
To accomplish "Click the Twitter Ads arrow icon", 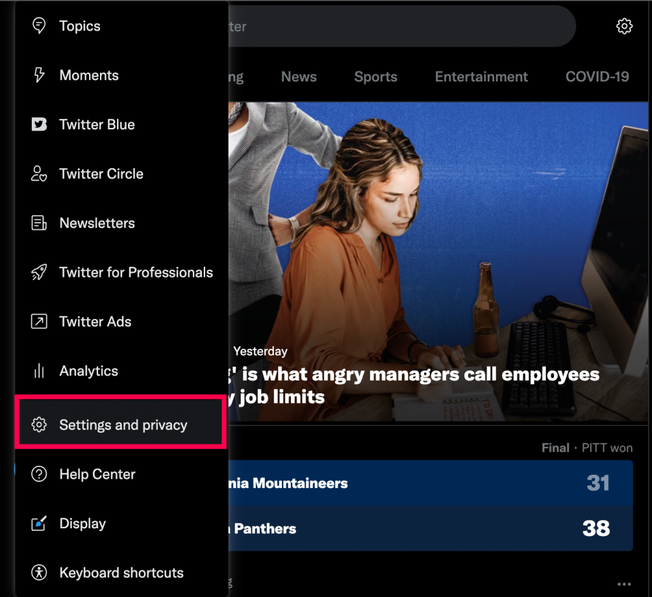I will point(39,321).
